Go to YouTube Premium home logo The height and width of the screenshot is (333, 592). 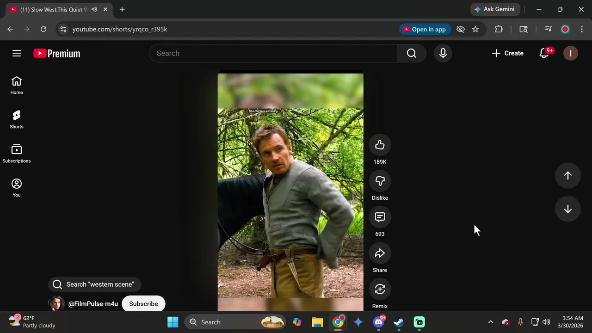coord(57,53)
